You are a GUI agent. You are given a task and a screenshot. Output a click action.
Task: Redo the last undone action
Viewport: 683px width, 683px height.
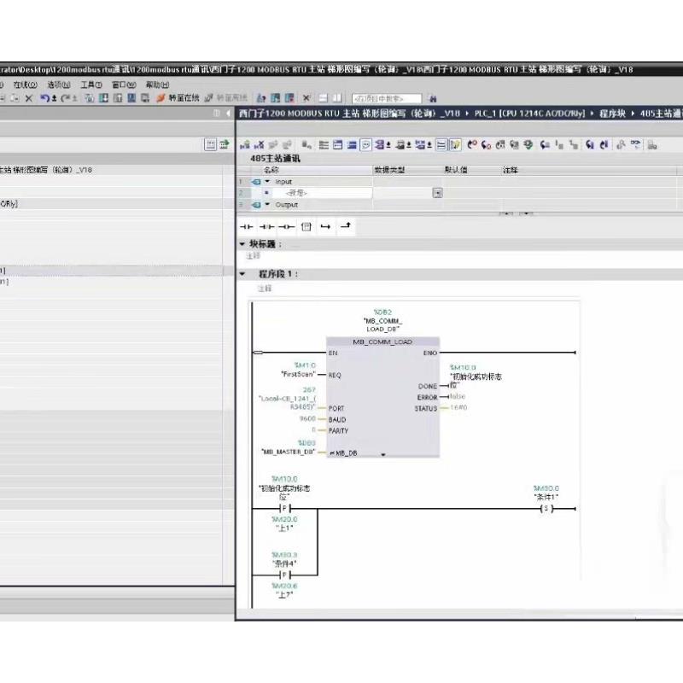click(66, 98)
